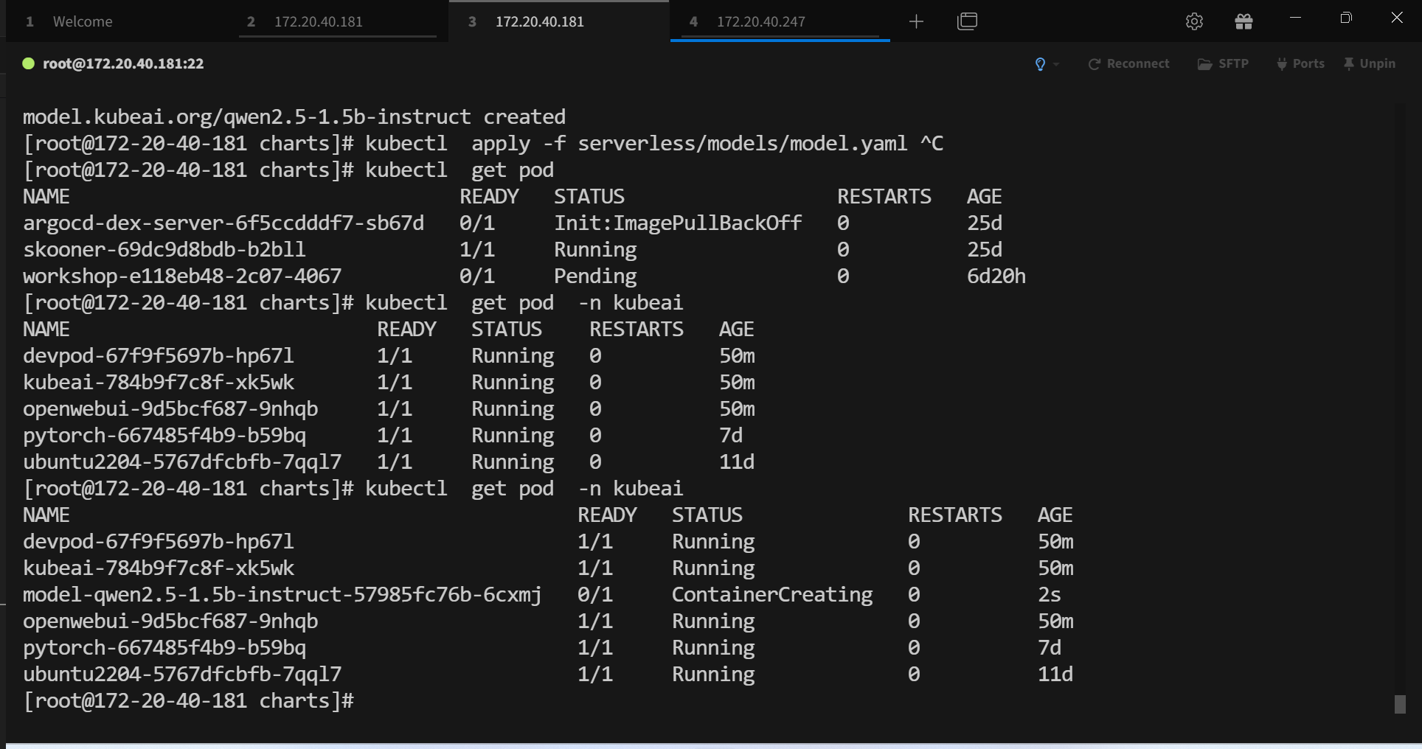Expand the dropdown arrow beside the lightbulb
This screenshot has height=749, width=1422.
point(1056,65)
